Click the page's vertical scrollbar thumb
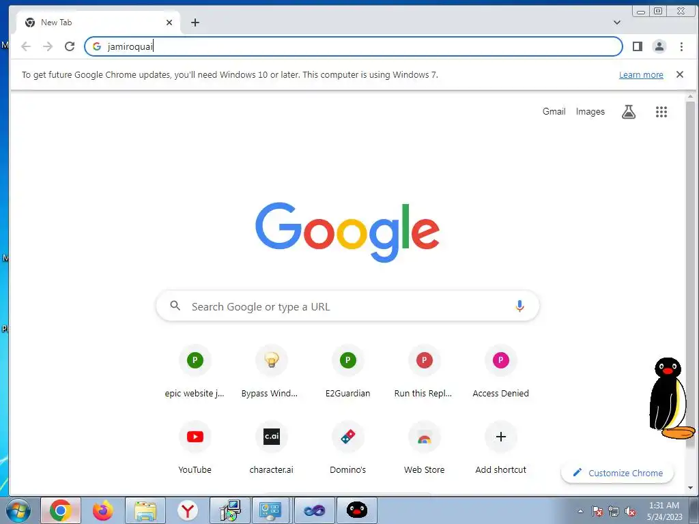 pyautogui.click(x=690, y=274)
